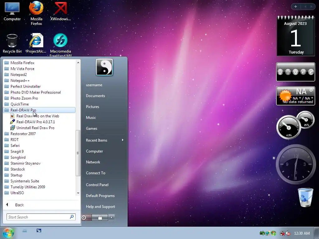
Task: Open Help and Support
Action: 101,207
